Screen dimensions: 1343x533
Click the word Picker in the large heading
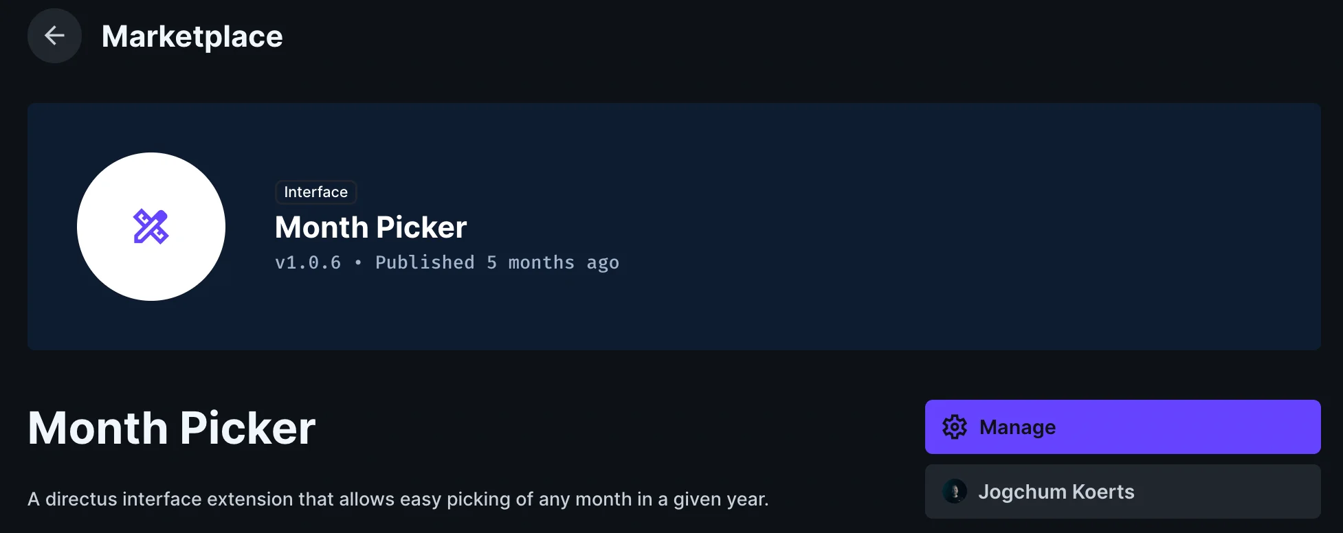[247, 429]
